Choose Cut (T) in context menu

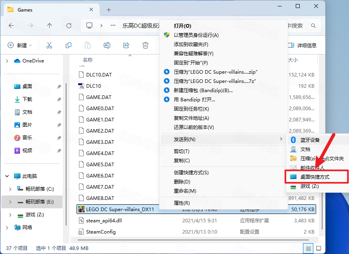(x=224, y=151)
